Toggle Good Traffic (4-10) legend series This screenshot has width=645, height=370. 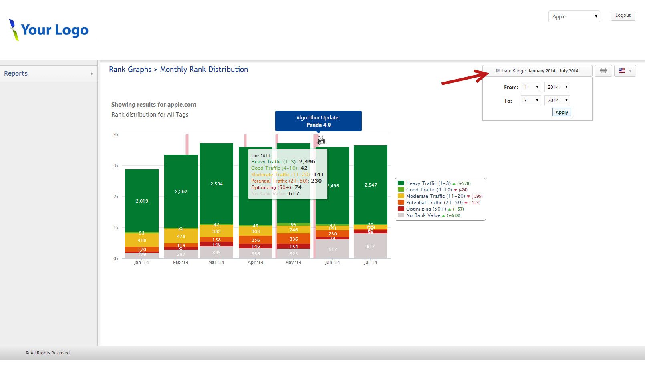pos(429,190)
